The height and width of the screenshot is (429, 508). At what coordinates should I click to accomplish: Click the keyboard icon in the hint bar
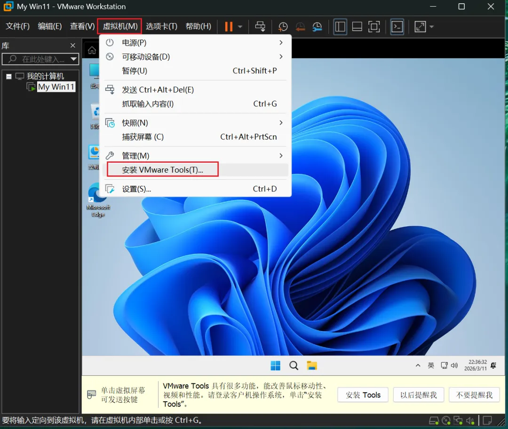92,395
